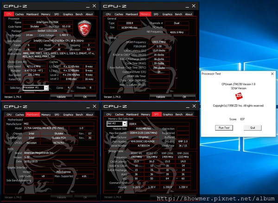Click the red ZD logo in Processor Test
Image resolution: width=278 pixels, height=203 pixels.
click(x=239, y=96)
